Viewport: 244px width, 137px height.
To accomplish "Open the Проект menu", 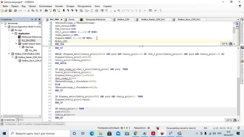I will point(32,6).
